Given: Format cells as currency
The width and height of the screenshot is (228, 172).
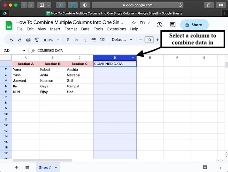Looking at the screenshot, I should (68, 40).
